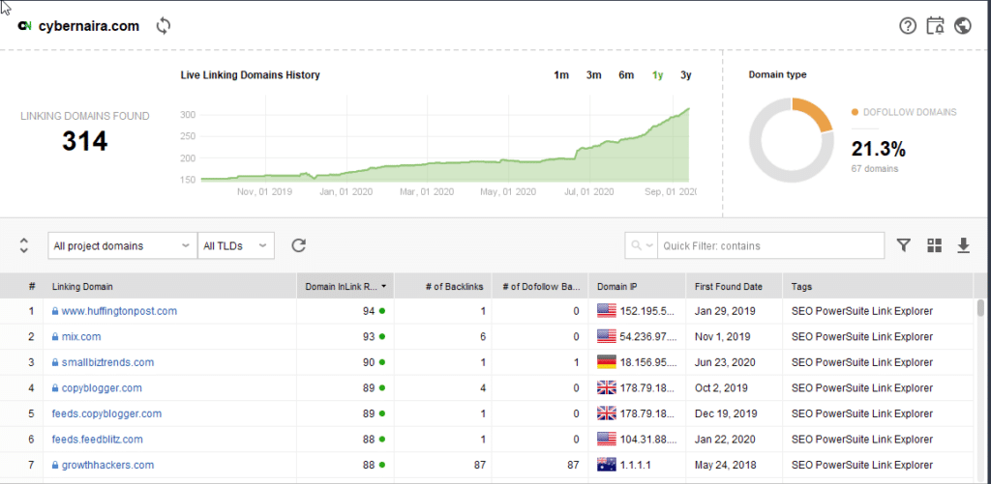Sort by the Domain InLink Rank column header

click(344, 286)
